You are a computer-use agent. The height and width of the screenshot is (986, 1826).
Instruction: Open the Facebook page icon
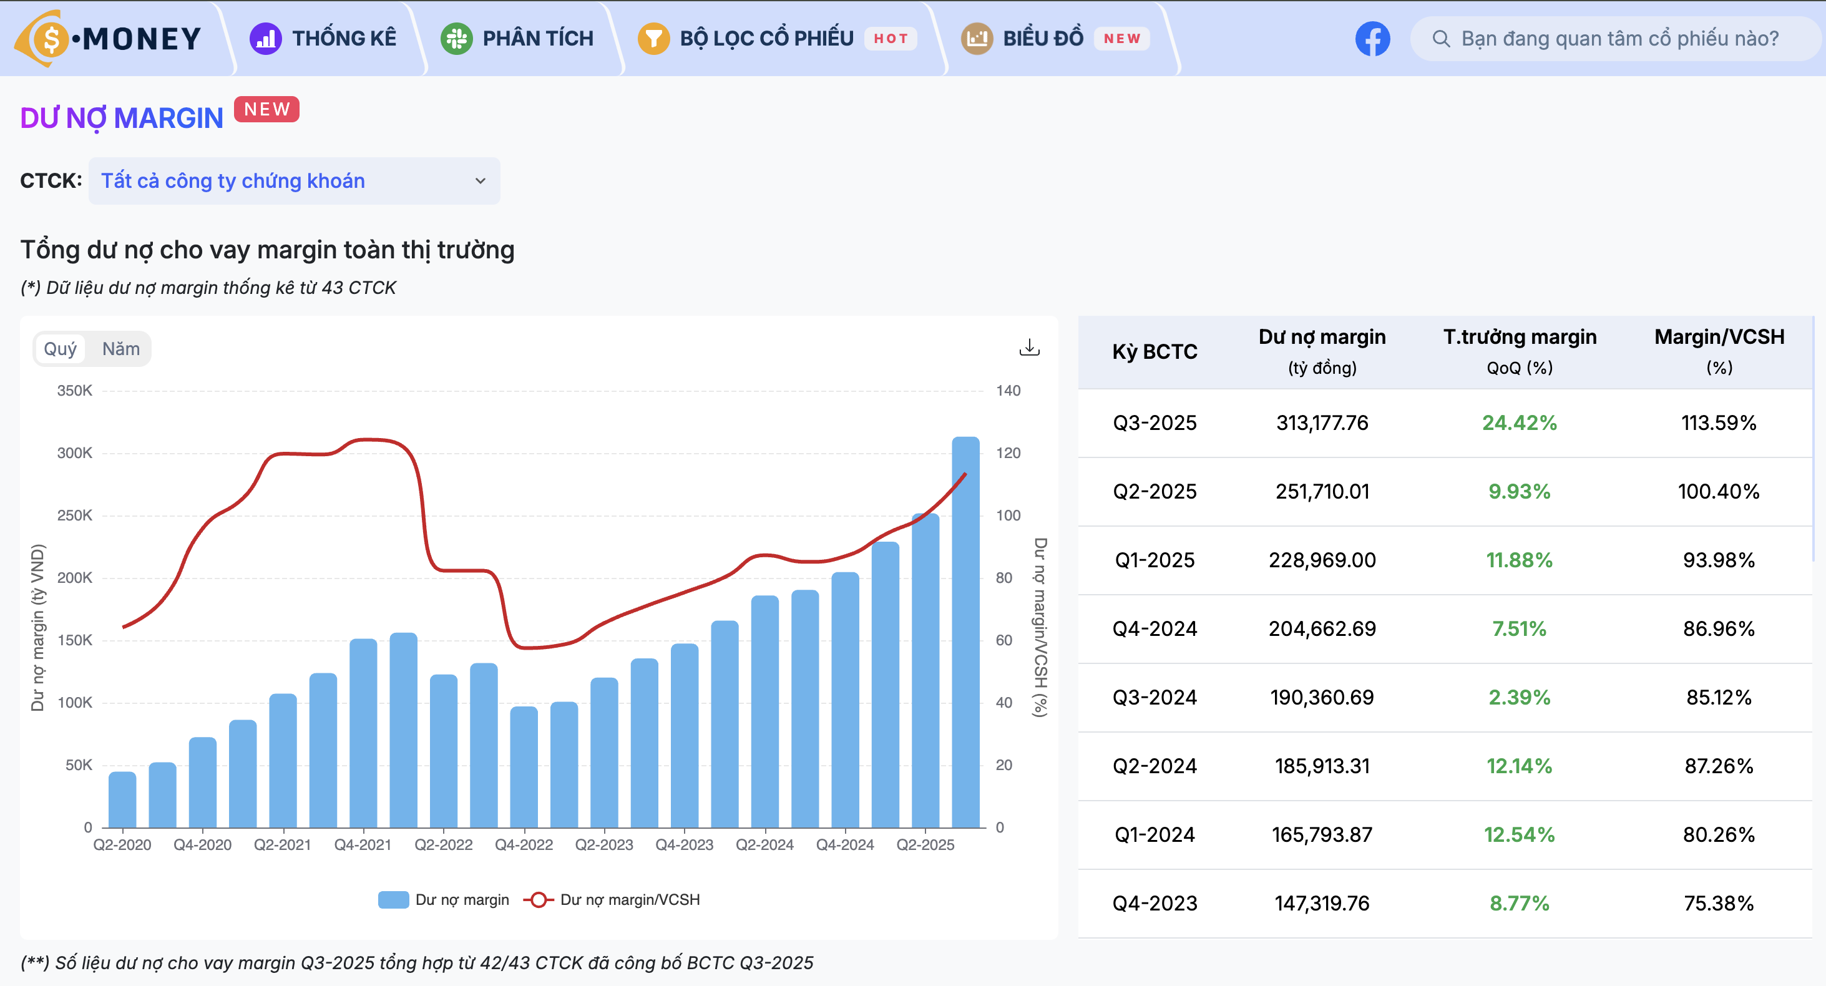pos(1372,38)
